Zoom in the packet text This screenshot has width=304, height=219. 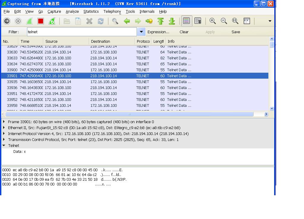click(213, 21)
